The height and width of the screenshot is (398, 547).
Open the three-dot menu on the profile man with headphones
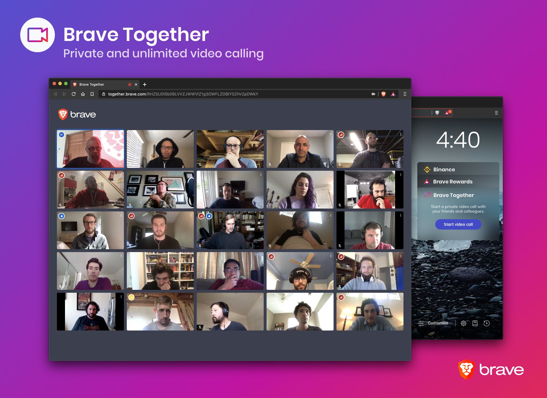point(261,297)
